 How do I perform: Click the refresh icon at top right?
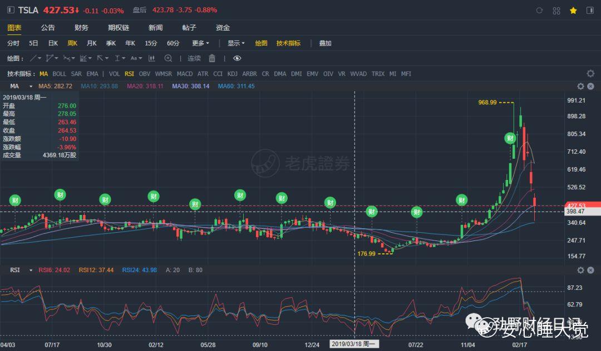539,11
